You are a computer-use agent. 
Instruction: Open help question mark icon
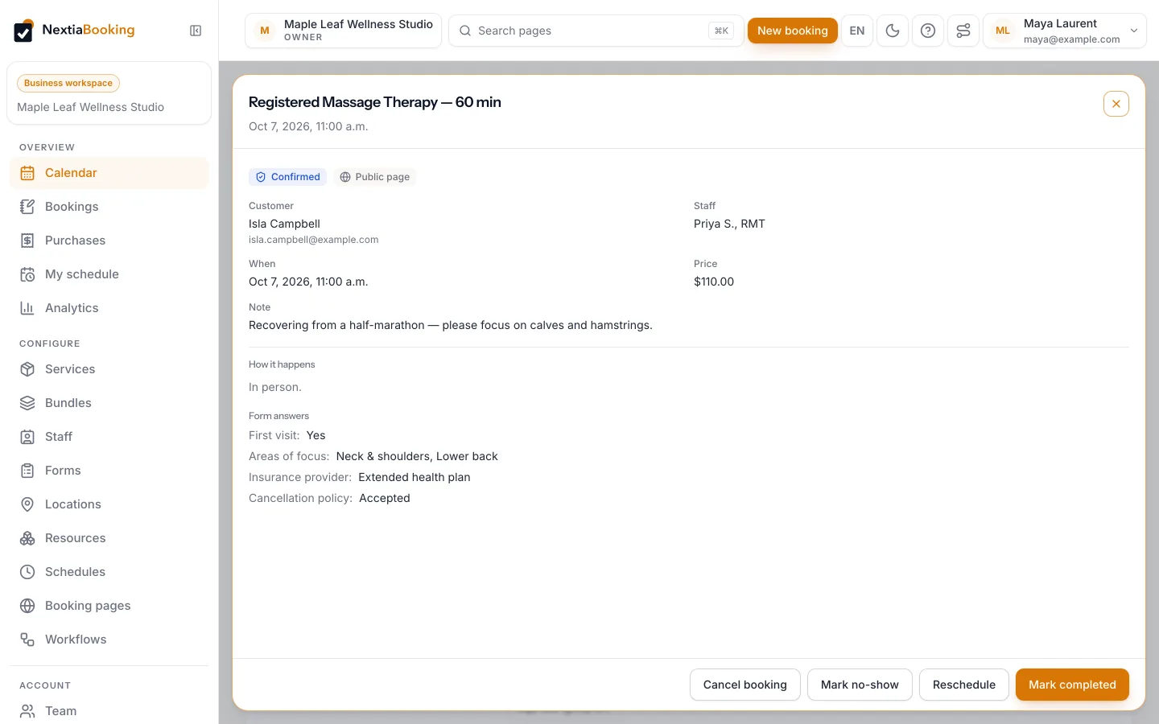928,31
